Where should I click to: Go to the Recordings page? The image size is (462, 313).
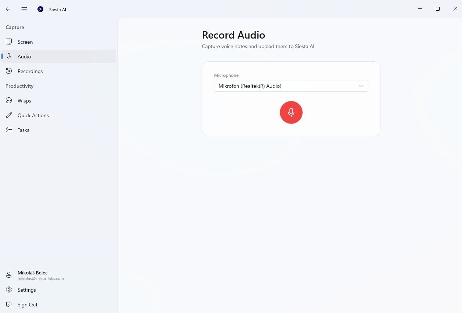pyautogui.click(x=59, y=71)
